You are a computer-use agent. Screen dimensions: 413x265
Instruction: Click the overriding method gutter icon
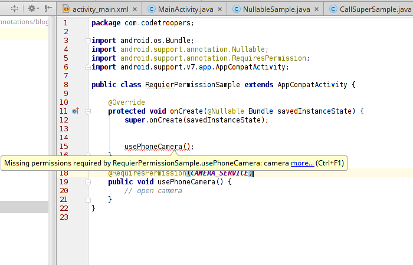tap(75, 111)
